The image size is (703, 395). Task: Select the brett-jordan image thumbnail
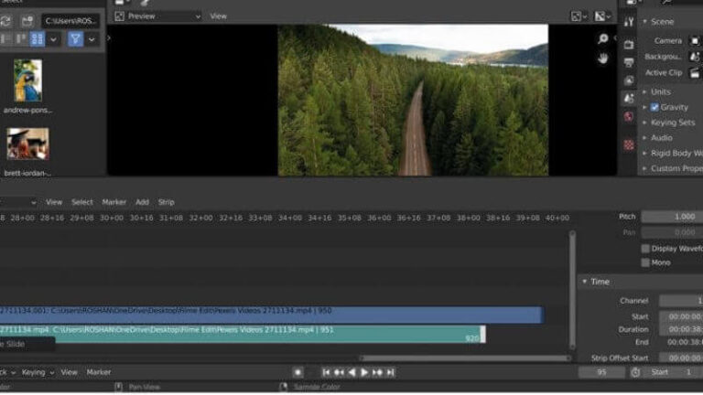(27, 144)
